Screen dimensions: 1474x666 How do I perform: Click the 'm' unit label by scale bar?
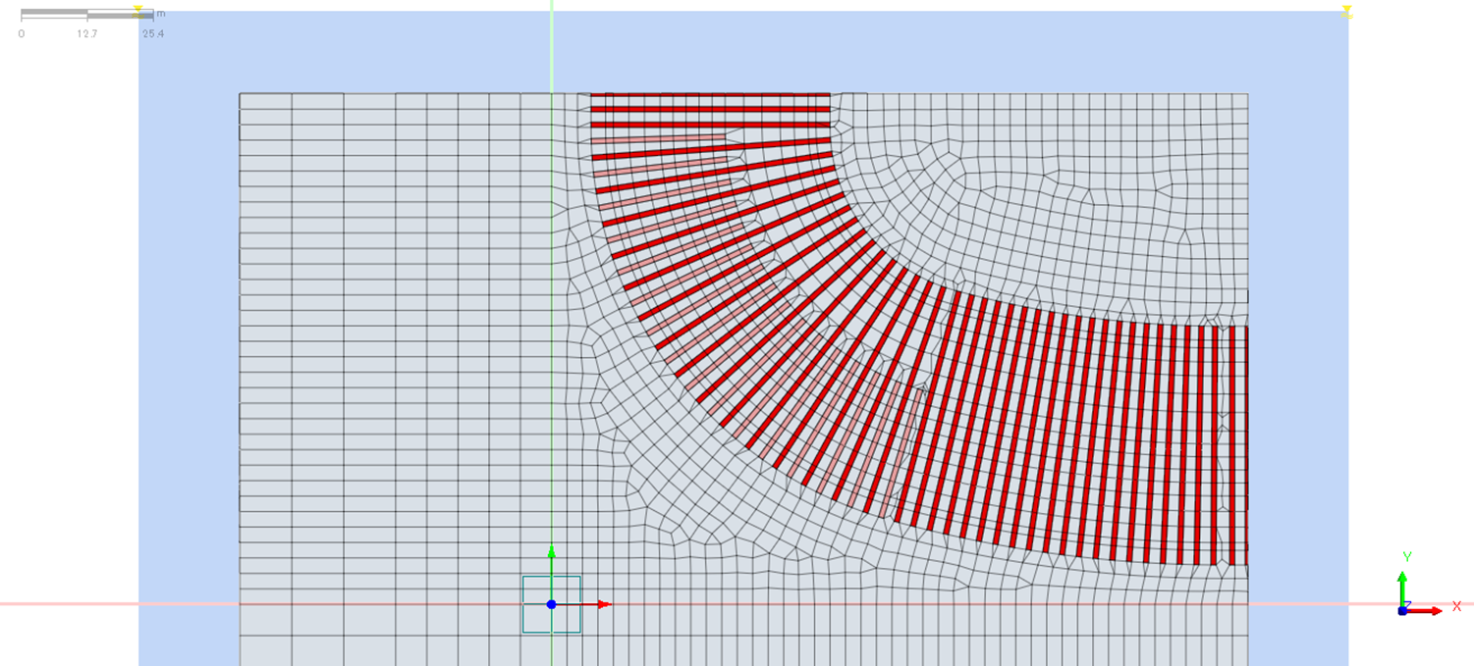pyautogui.click(x=161, y=14)
